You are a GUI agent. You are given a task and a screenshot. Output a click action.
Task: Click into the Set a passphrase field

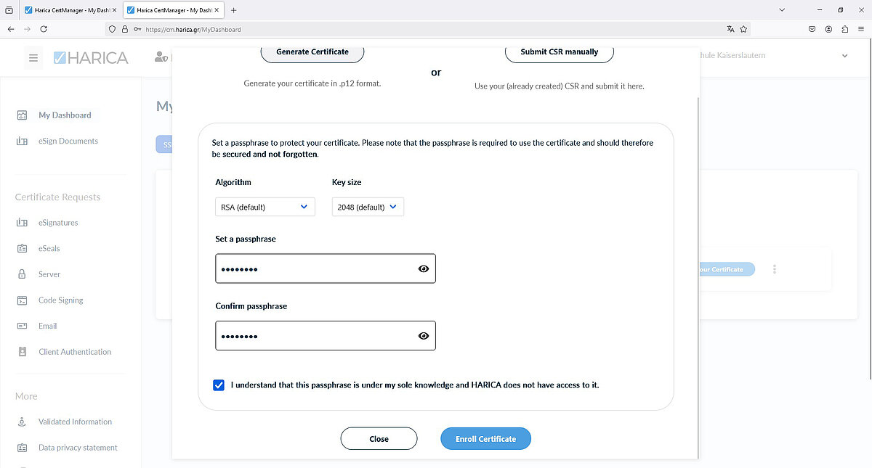coord(316,268)
